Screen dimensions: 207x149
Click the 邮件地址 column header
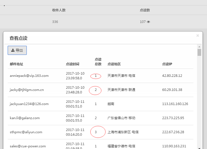coord(16,64)
